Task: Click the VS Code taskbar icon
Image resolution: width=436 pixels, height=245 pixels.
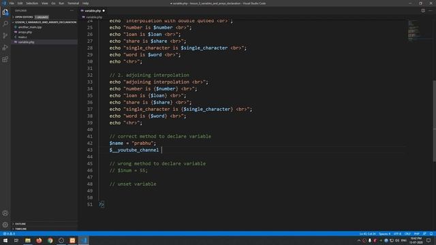Action: coord(84,240)
